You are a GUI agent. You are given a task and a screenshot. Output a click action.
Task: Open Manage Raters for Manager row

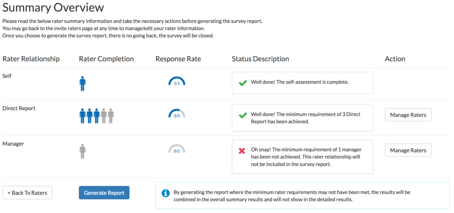click(408, 151)
